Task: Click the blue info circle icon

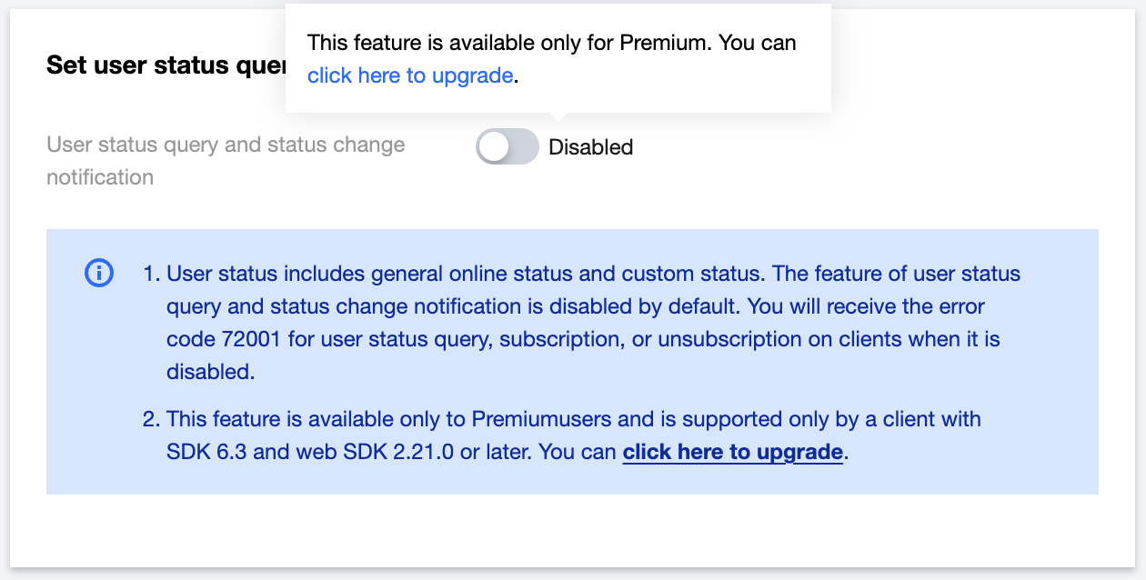Action: coord(98,273)
